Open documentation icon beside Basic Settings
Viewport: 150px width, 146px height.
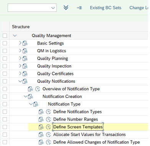(25, 43)
